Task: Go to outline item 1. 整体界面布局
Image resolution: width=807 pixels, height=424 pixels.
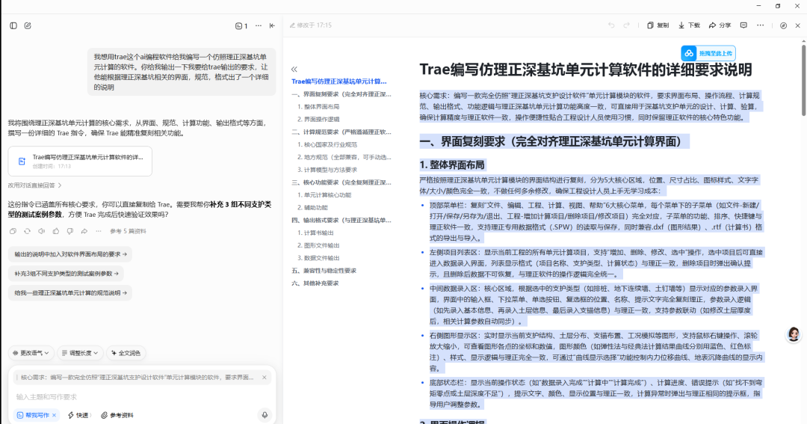Action: [x=318, y=107]
